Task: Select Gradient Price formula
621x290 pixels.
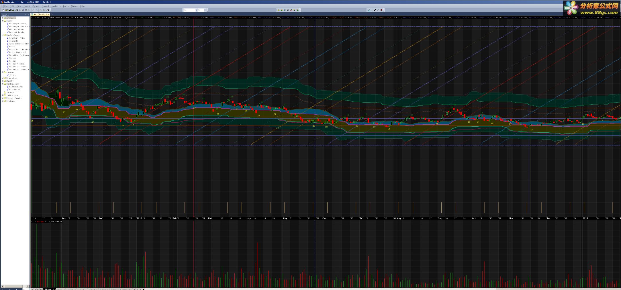Action: coord(17,38)
